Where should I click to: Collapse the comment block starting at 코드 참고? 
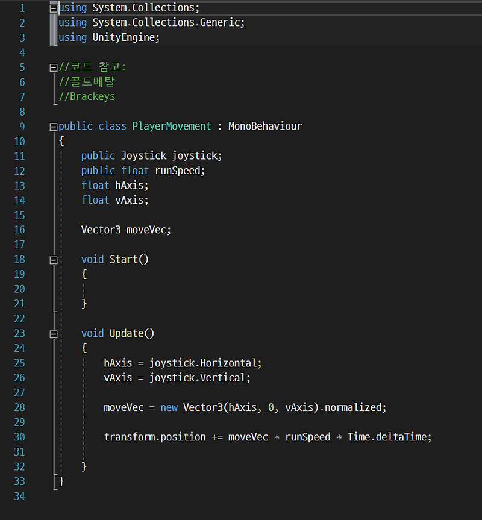point(53,67)
